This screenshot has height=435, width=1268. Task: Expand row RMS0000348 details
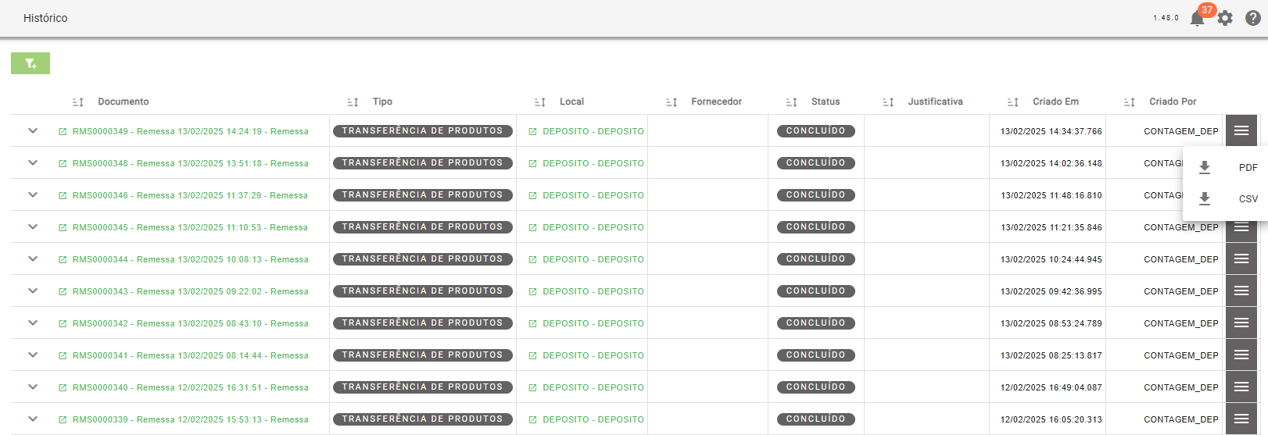tap(33, 162)
